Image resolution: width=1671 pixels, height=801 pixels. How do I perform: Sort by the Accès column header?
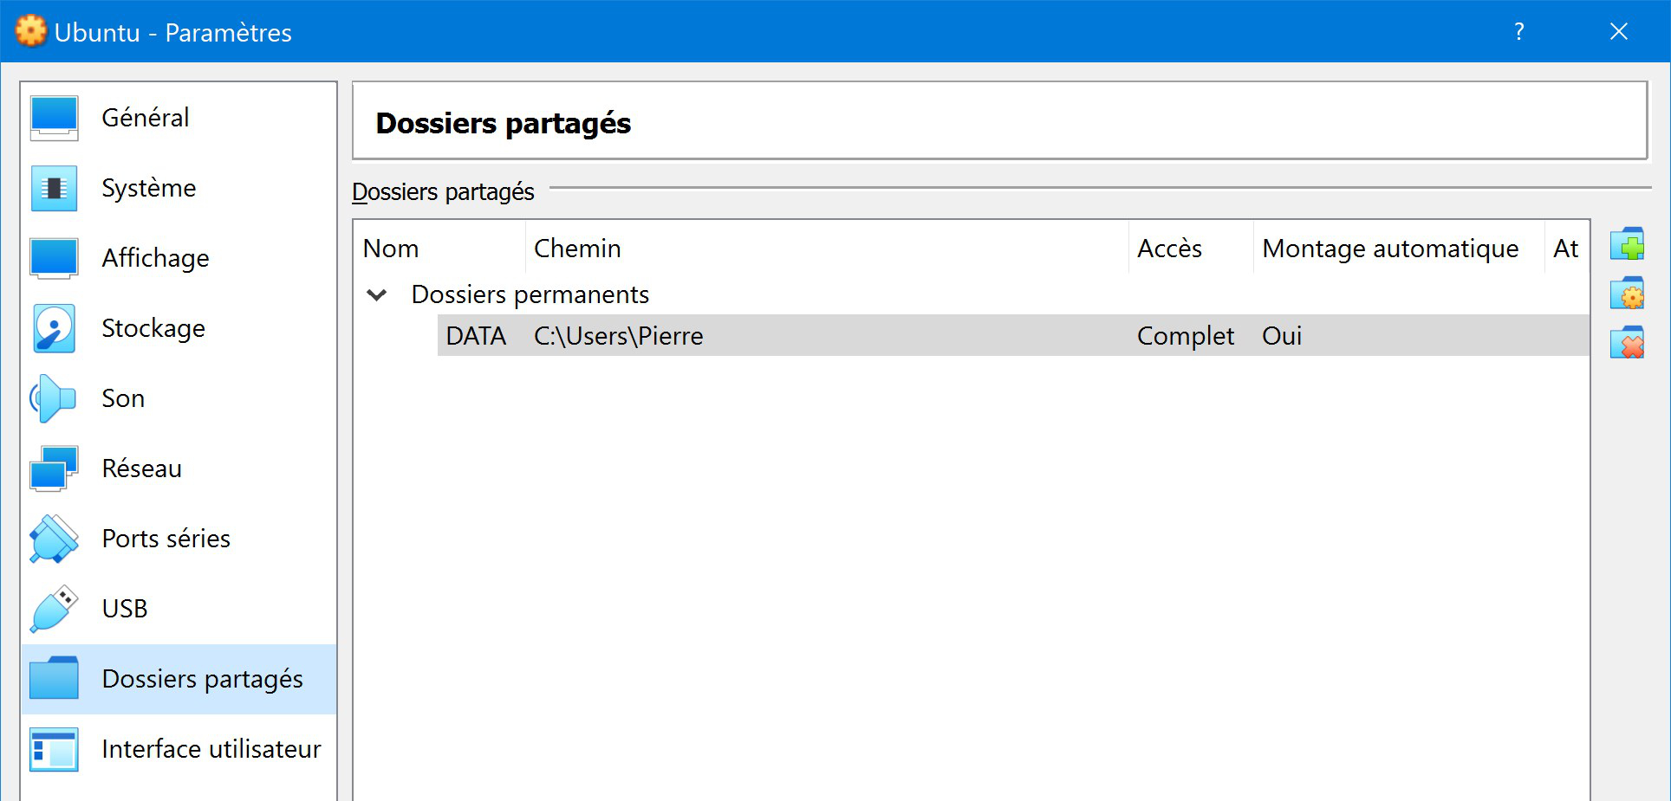[x=1191, y=249]
